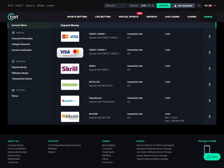Click the Skrill logo
This screenshot has width=224, height=168.
[x=70, y=69]
